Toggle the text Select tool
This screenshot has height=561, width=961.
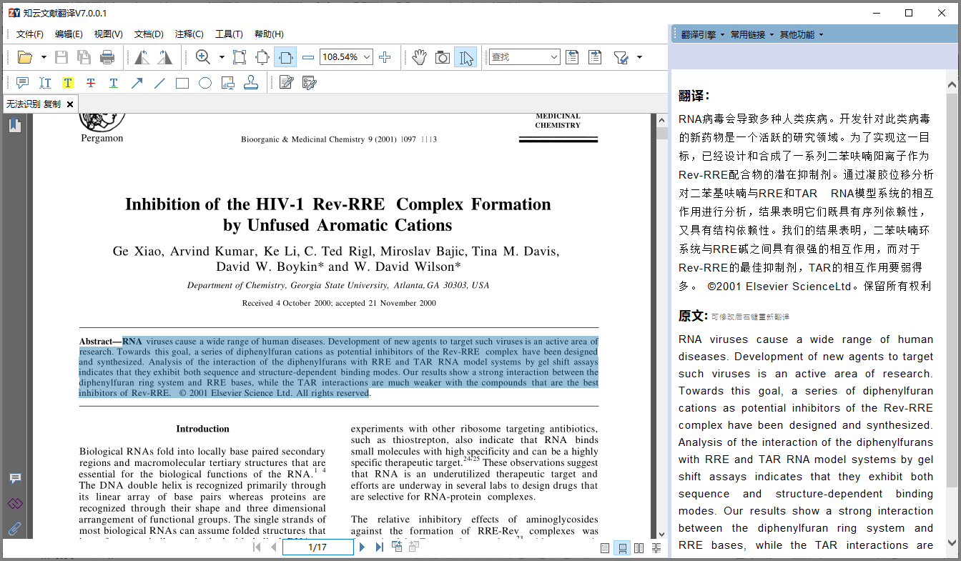pyautogui.click(x=465, y=57)
